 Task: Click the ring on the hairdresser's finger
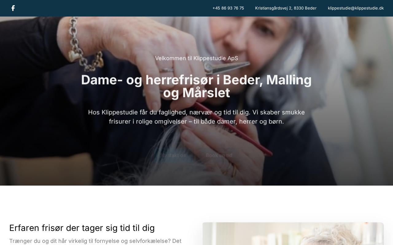tap(166, 70)
